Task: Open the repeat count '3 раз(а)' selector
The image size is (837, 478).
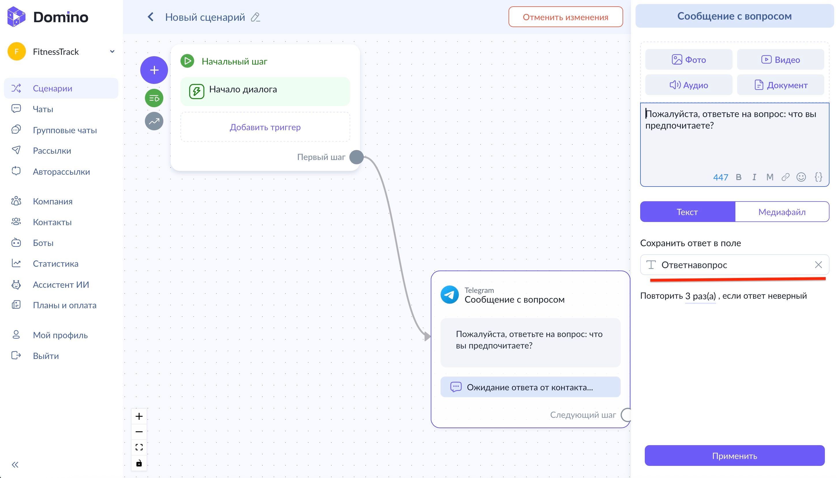Action: [700, 296]
